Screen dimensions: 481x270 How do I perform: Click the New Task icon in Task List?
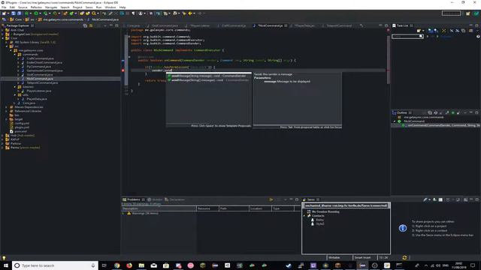point(419,31)
